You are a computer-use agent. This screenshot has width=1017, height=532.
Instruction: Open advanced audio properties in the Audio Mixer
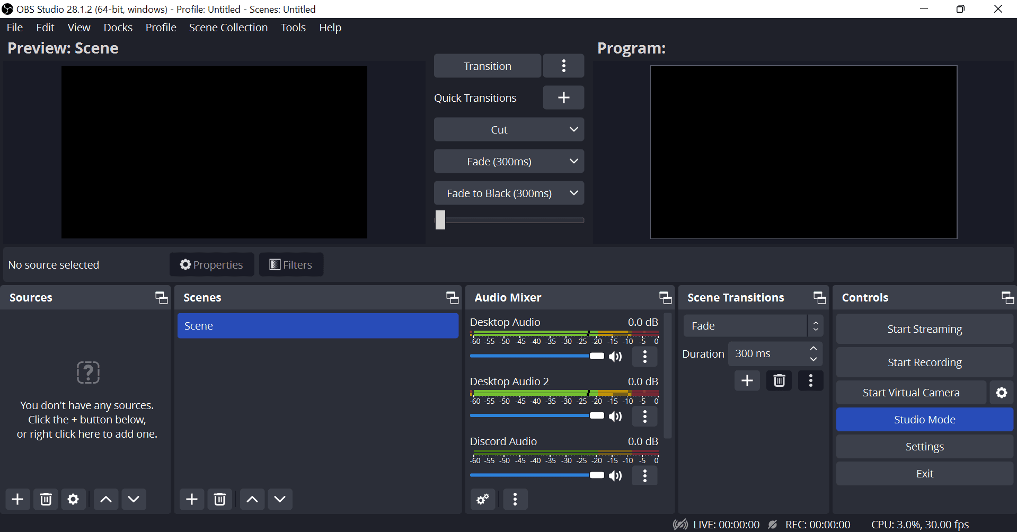pos(482,499)
